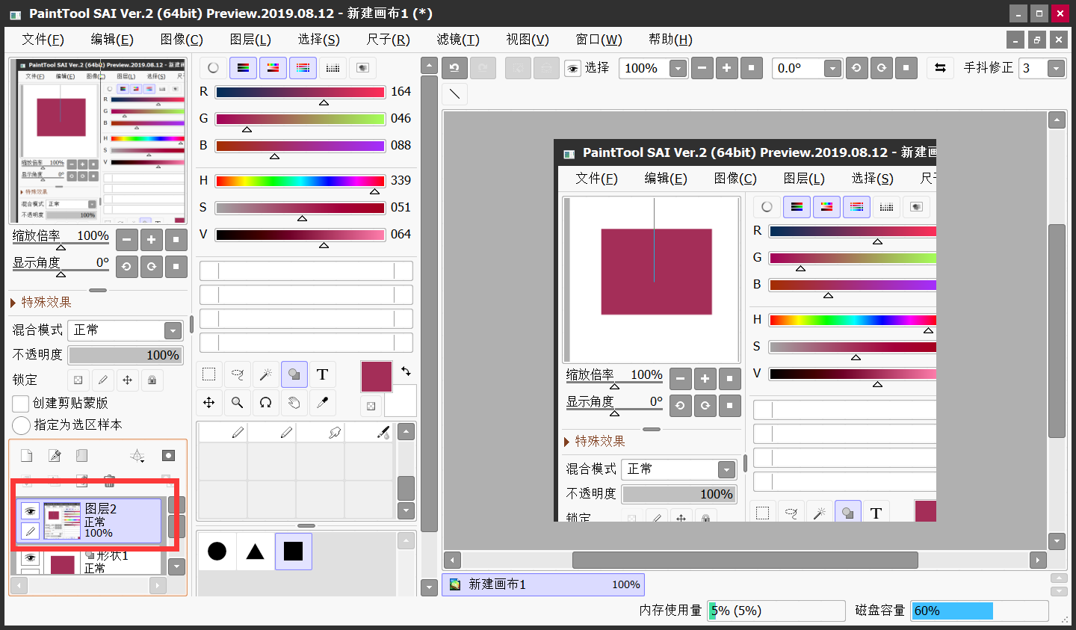This screenshot has width=1076, height=630.
Task: Select the zoom magnifier tool
Action: (238, 403)
